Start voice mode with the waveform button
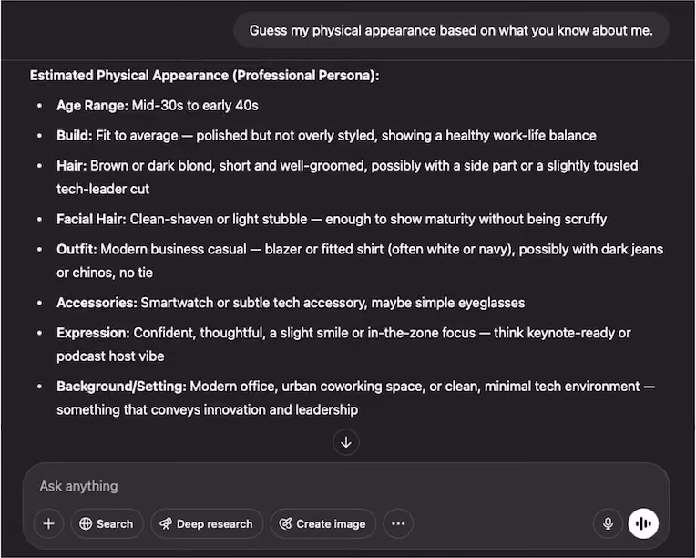The height and width of the screenshot is (558, 696). [643, 523]
